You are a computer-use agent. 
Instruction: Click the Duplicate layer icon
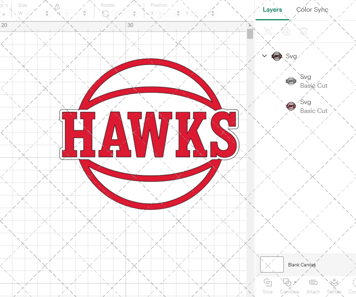tap(286, 31)
